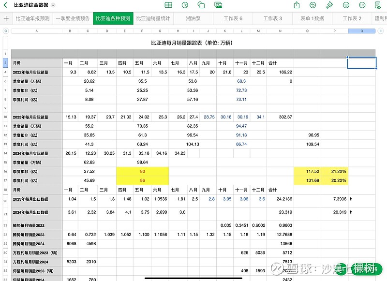Select the 2024年每月实际销量 row label
The image size is (387, 281).
pos(37,153)
